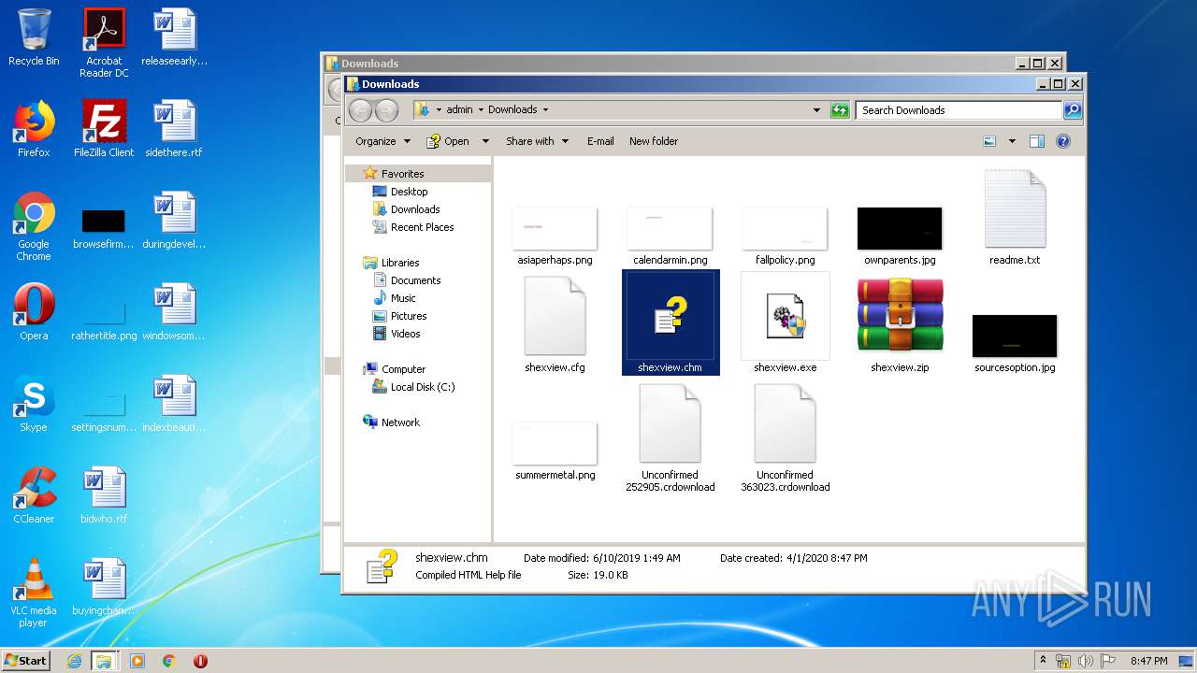
Task: Select shexview.exe file
Action: point(785,323)
